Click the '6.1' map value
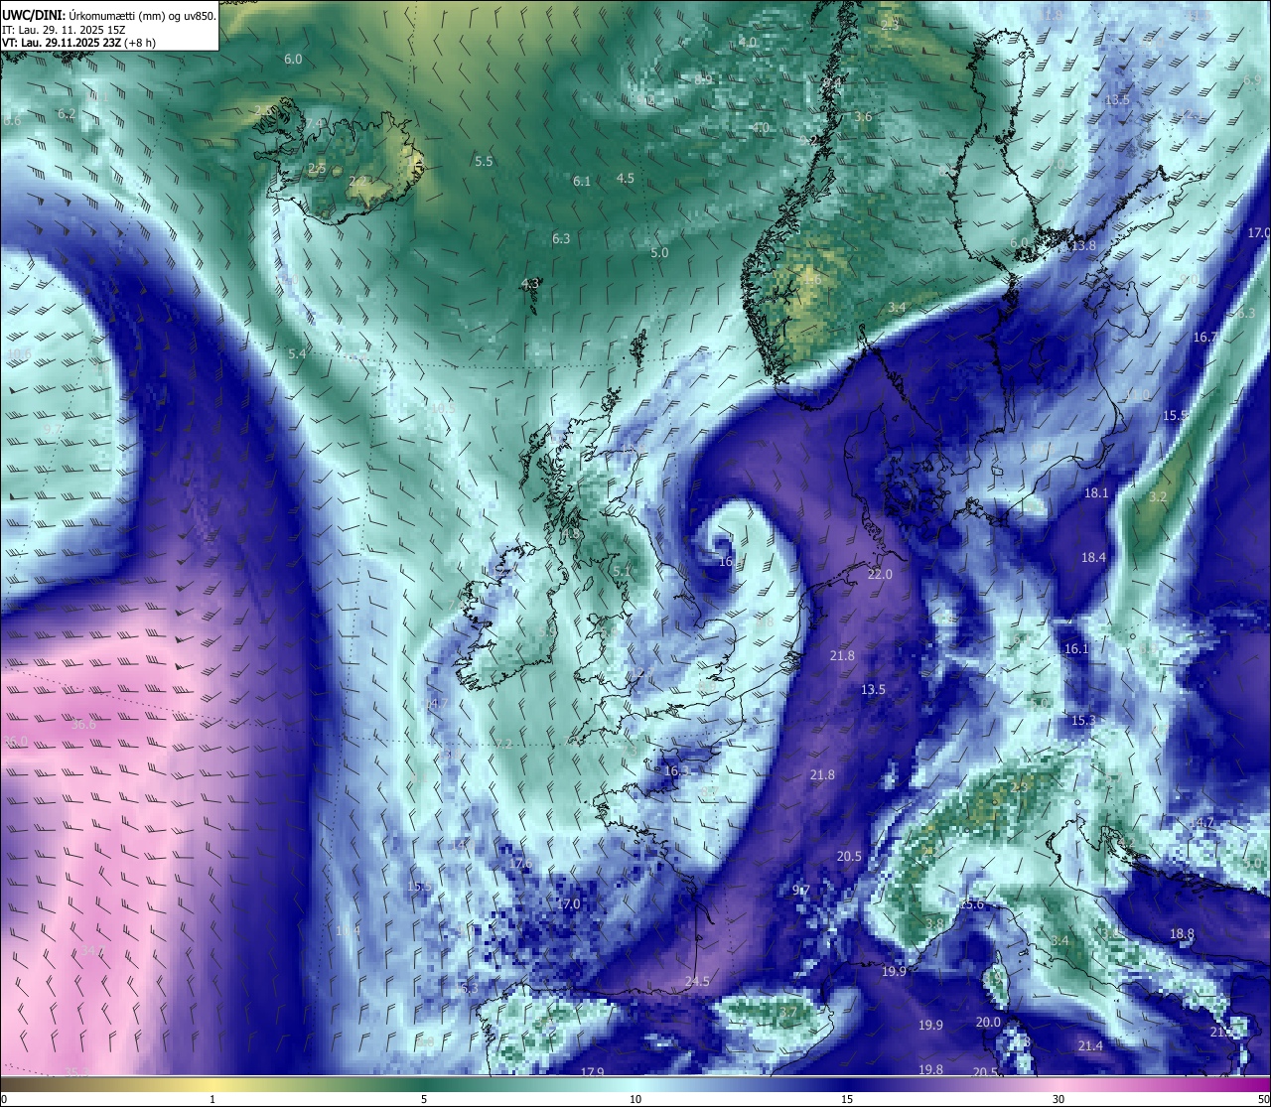 click(x=582, y=182)
